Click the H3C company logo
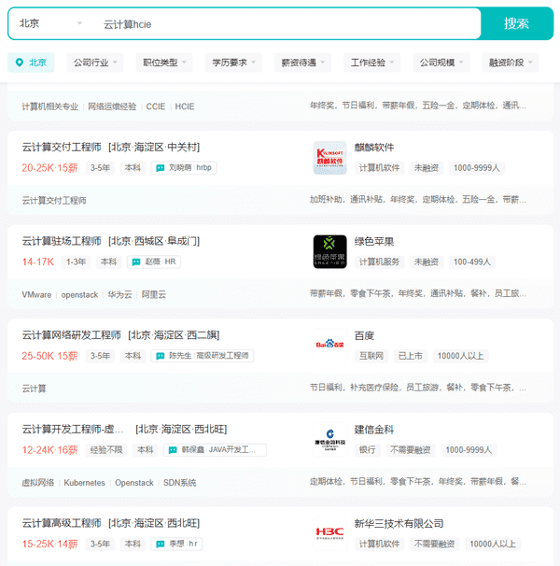This screenshot has width=560, height=566. [329, 533]
